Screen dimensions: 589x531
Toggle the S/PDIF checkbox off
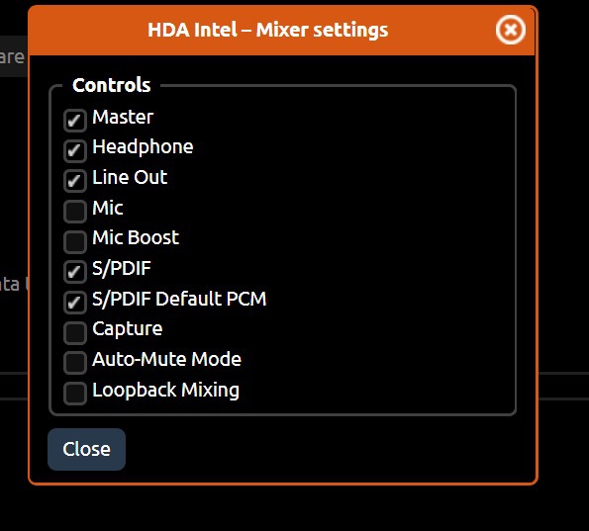click(75, 272)
